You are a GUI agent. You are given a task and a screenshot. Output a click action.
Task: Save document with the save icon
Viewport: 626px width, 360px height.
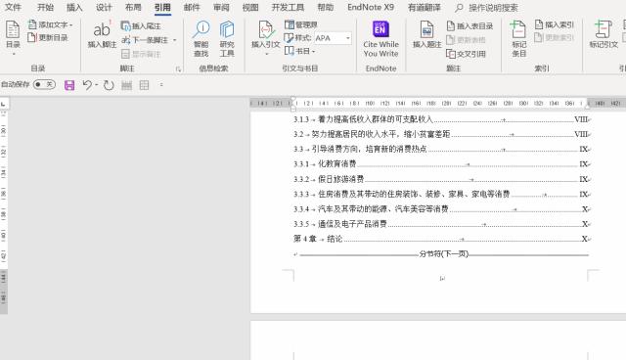[69, 84]
